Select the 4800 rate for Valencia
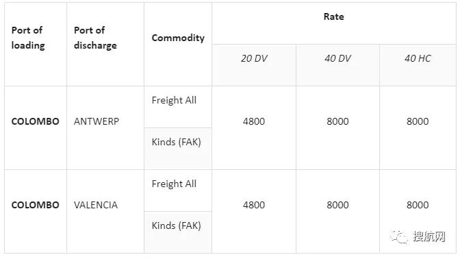Viewport: 460px width, 257px height. [254, 205]
